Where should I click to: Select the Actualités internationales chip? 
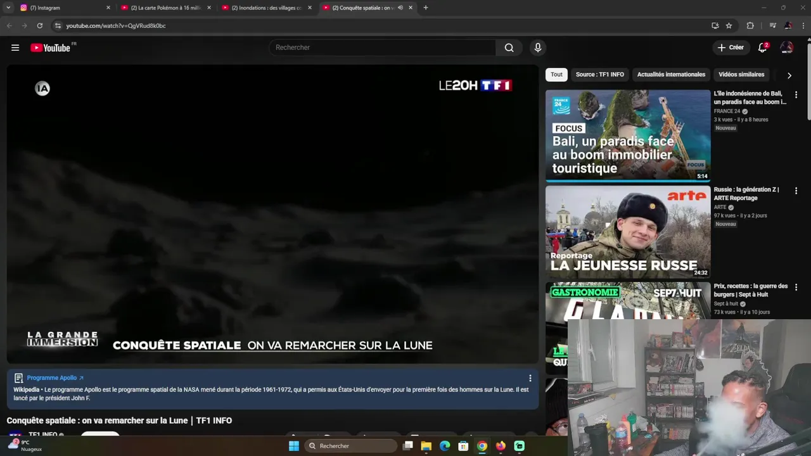[x=671, y=75]
